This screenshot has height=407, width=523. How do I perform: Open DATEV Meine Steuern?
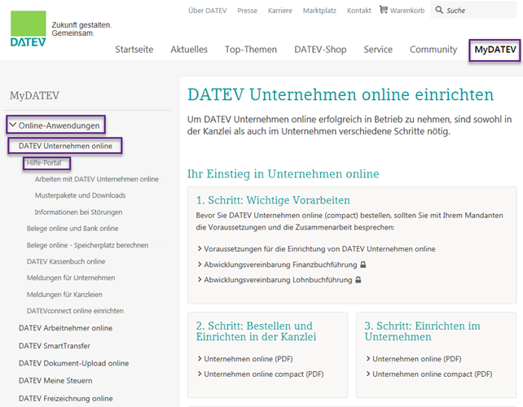coord(55,381)
